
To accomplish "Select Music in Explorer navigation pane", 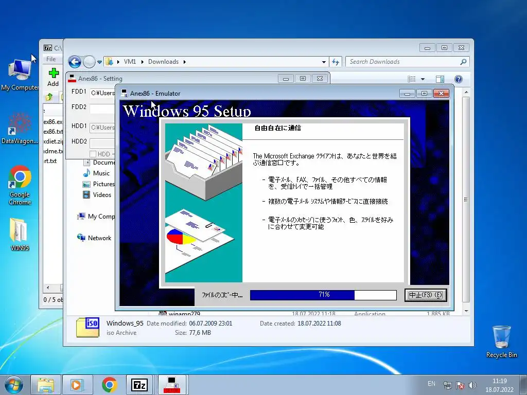I will (x=96, y=173).
